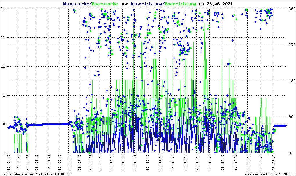Click the "26. 17:00" time axis label
This screenshot has width=296, height=176.
(197, 162)
